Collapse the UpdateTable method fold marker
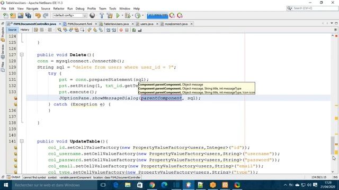339x190 pixels. point(22,141)
